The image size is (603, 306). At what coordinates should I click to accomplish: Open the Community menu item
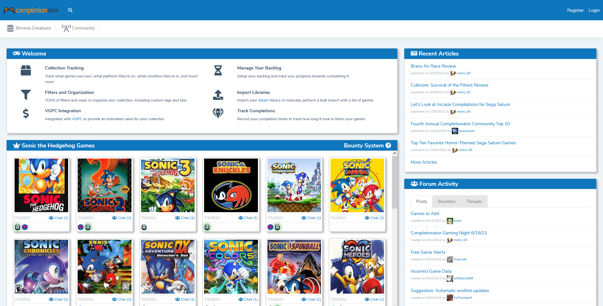tap(78, 28)
